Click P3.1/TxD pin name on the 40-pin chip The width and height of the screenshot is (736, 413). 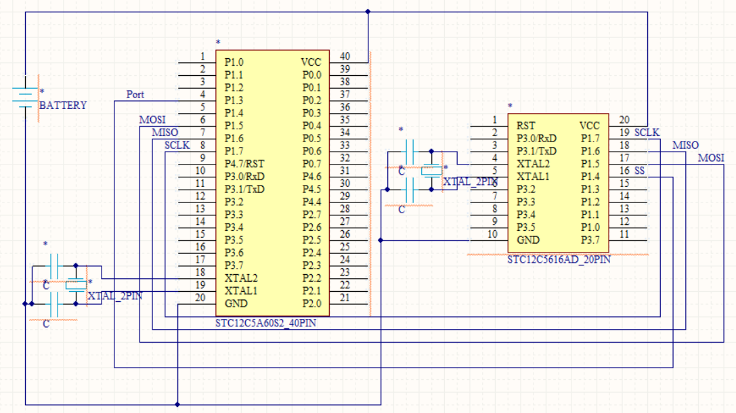tap(244, 189)
